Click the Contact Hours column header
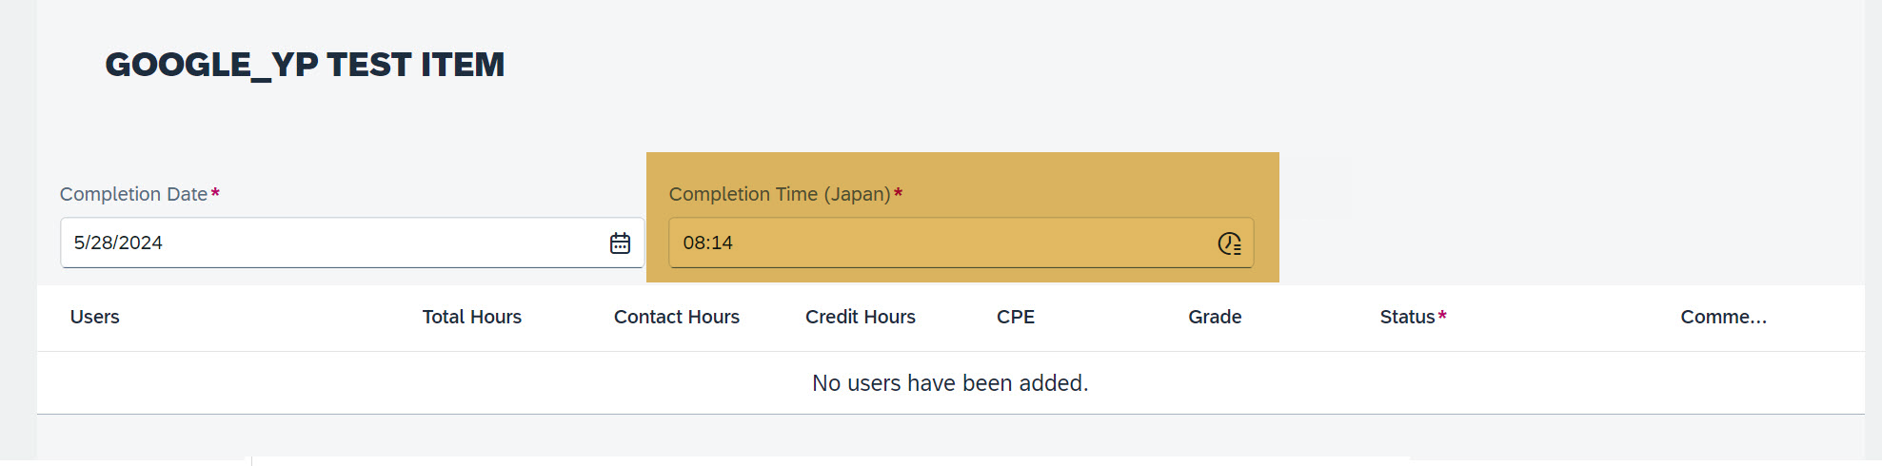 point(677,317)
